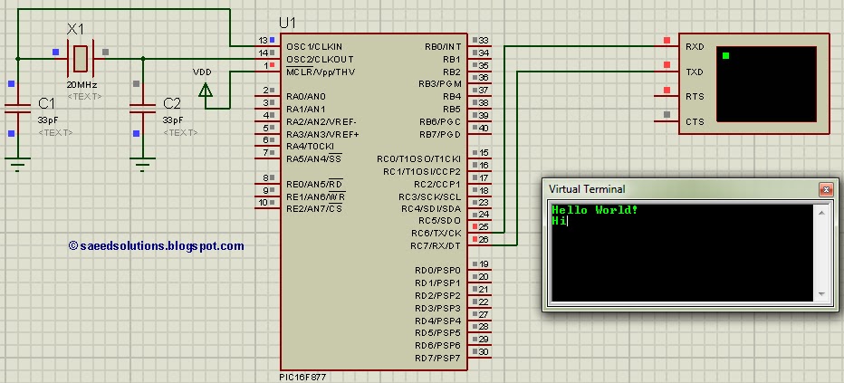Click the RTS pin of the terminal

pos(695,97)
